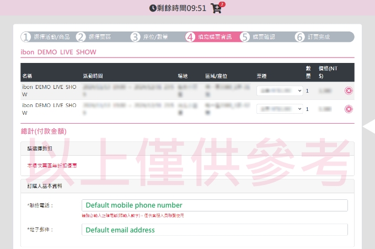Open the shopping cart icon

(x=216, y=8)
